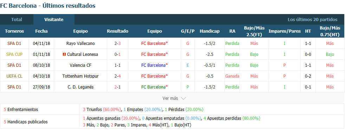Click the blue FC Barcelona draw entry
This screenshot has height=130, width=345.
coord(155,65)
